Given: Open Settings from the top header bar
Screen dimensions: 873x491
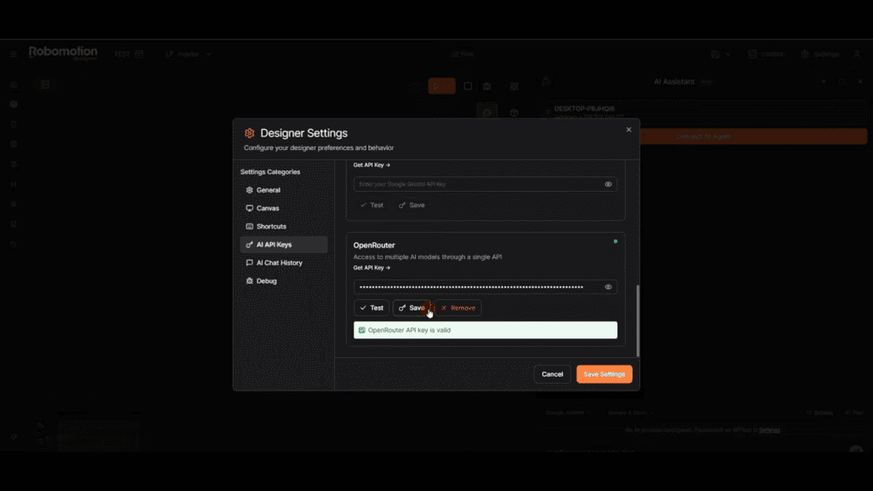Looking at the screenshot, I should (820, 54).
